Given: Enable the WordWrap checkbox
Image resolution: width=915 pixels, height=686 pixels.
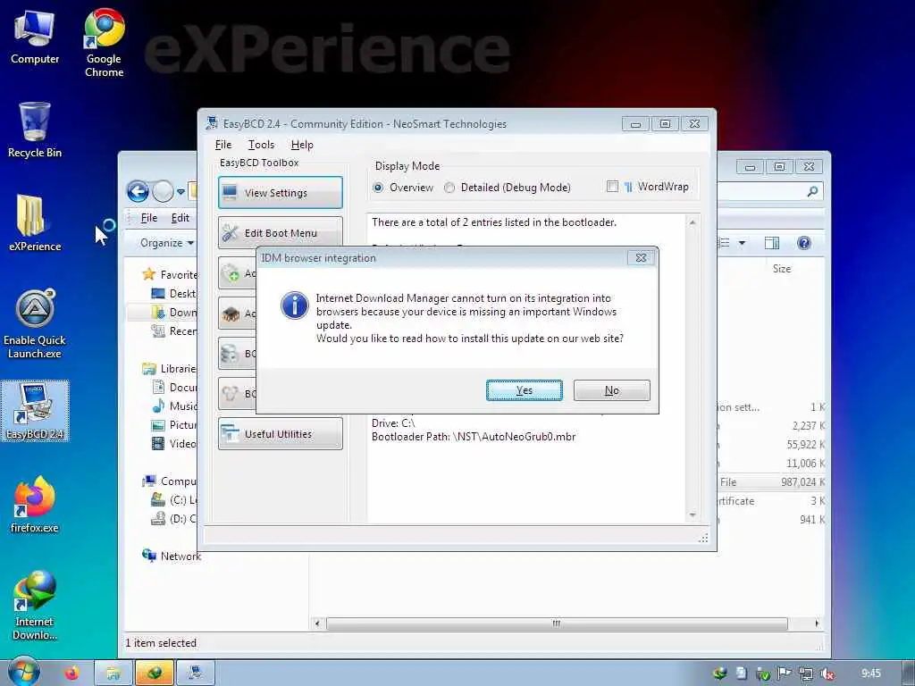Looking at the screenshot, I should click(612, 187).
